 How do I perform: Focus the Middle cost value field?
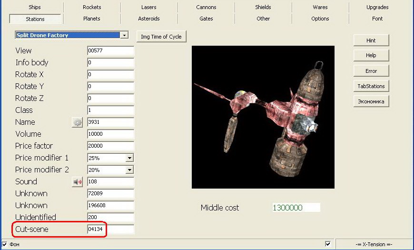[296, 208]
